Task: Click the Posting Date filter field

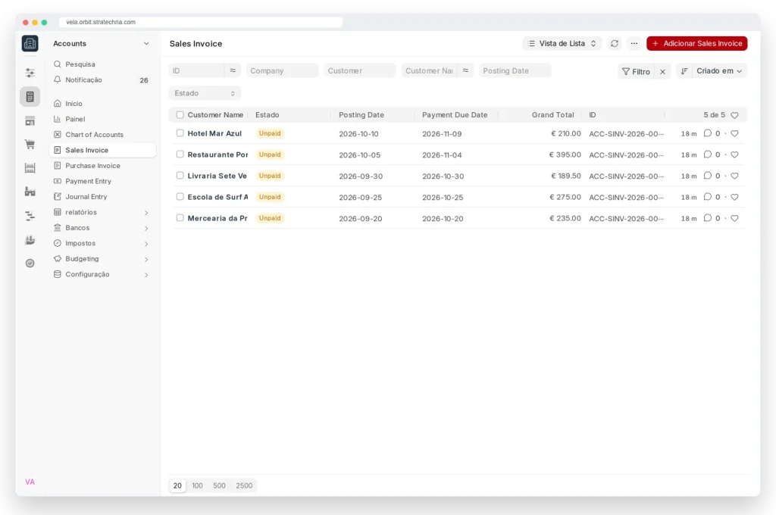Action: [x=515, y=70]
